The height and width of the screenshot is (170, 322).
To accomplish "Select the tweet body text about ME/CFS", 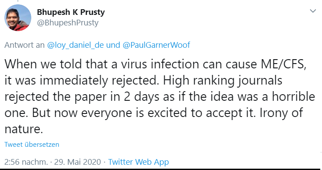I will click(160, 97).
